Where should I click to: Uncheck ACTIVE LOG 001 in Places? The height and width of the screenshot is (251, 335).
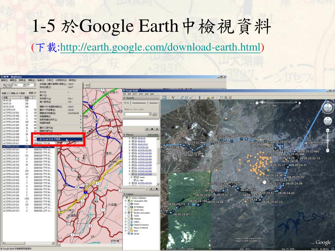coord(133,150)
